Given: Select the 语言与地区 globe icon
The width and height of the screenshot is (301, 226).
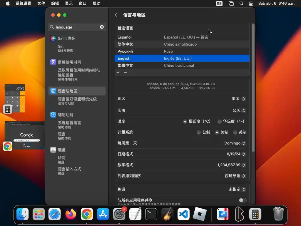Looking at the screenshot, I should click(53, 91).
